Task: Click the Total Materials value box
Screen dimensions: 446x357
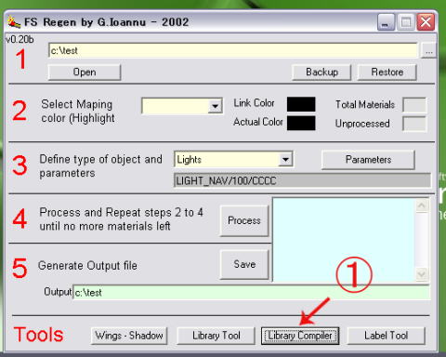Action: (x=414, y=105)
